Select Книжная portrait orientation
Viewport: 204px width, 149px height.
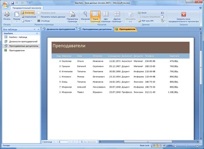point(28,12)
